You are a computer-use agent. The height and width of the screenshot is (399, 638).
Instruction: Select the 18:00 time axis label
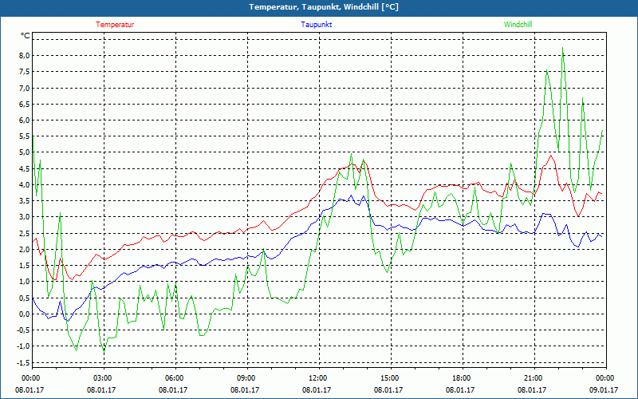click(463, 378)
